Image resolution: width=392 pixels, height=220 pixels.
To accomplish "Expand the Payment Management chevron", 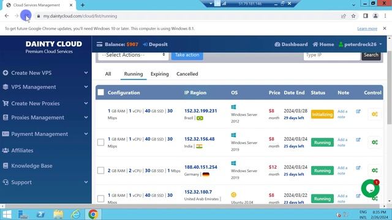I will pyautogui.click(x=86, y=134).
